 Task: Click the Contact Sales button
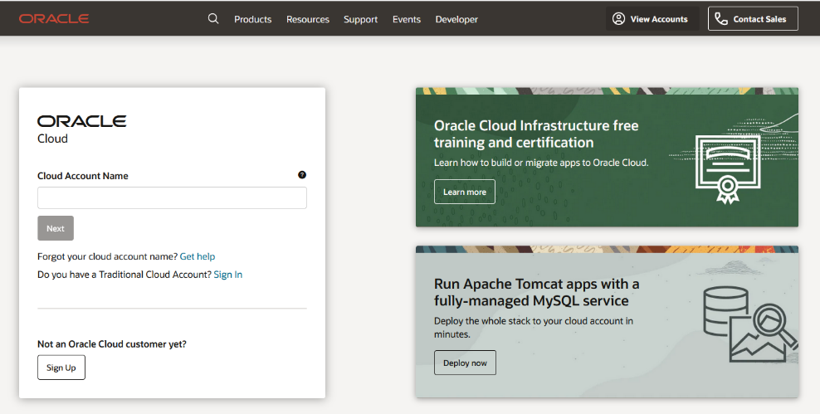click(753, 19)
